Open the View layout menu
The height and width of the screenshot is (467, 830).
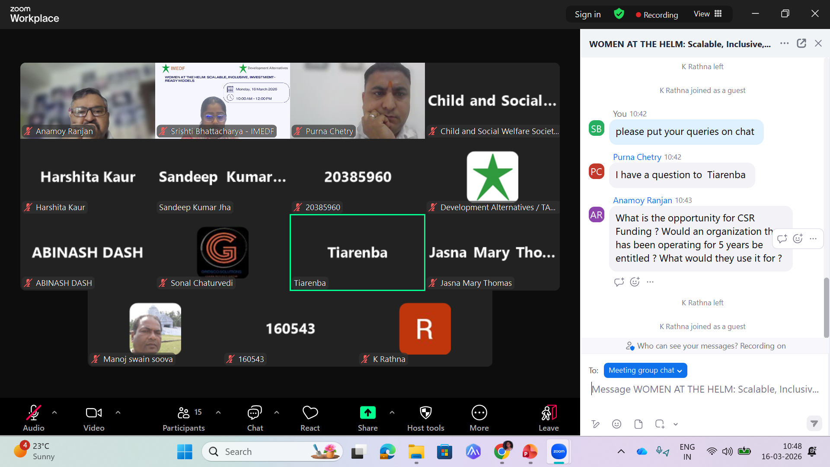coord(708,14)
